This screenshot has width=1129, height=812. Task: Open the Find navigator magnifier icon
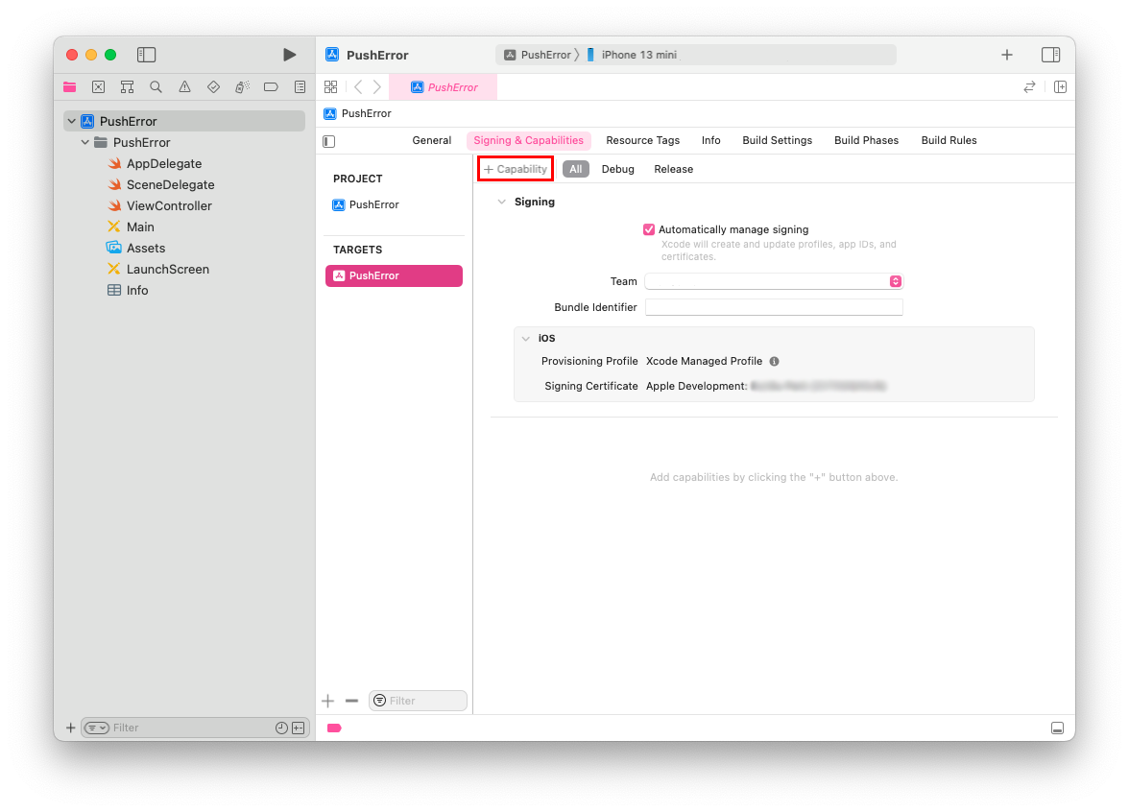click(156, 87)
